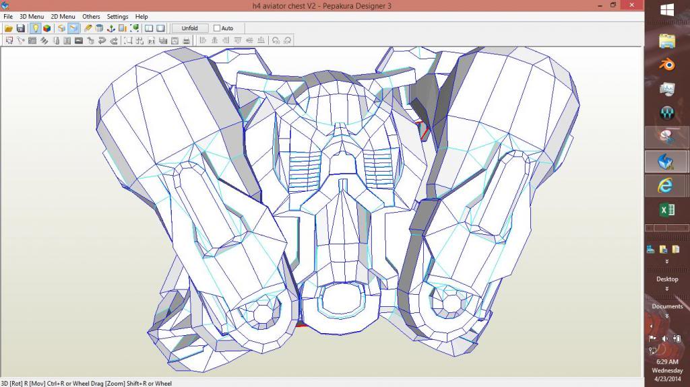690x387 pixels.
Task: Open the File menu
Action: (8, 16)
